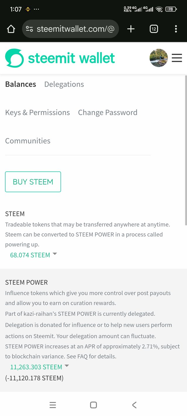The image size is (187, 416).
Task: Open Keys & Permissions tab
Action: point(37,113)
